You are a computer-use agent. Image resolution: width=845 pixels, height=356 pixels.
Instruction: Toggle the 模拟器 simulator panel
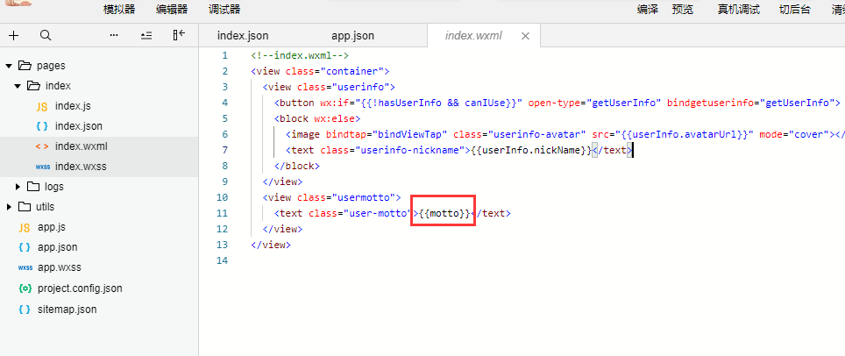[119, 9]
